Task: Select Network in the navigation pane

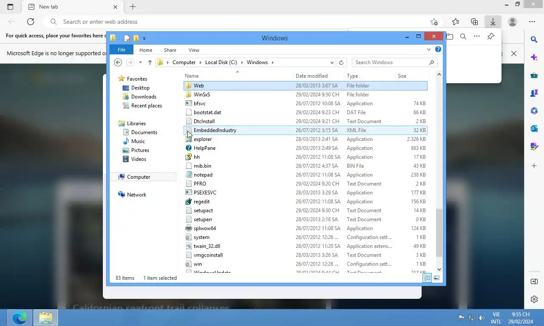Action: [136, 195]
